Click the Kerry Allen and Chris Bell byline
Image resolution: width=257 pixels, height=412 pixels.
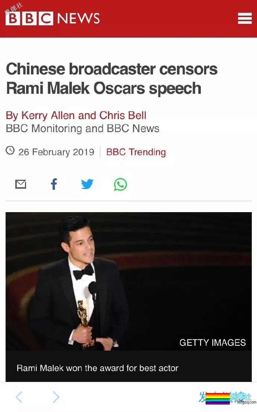pos(76,115)
